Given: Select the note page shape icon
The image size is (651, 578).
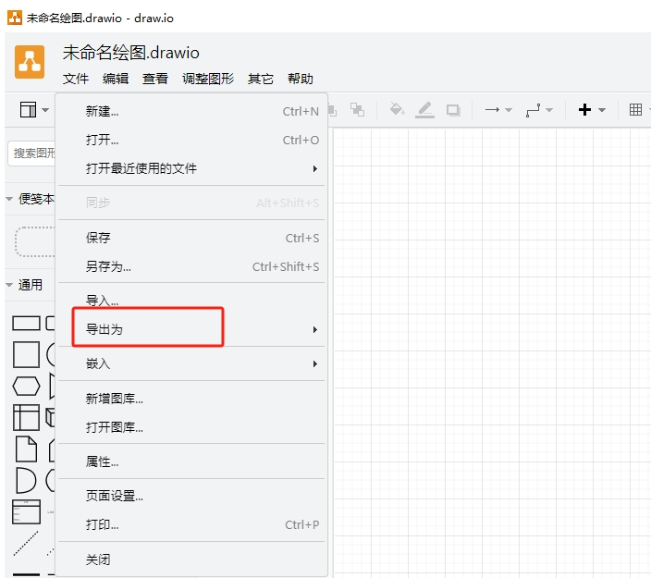Looking at the screenshot, I should pos(26,449).
